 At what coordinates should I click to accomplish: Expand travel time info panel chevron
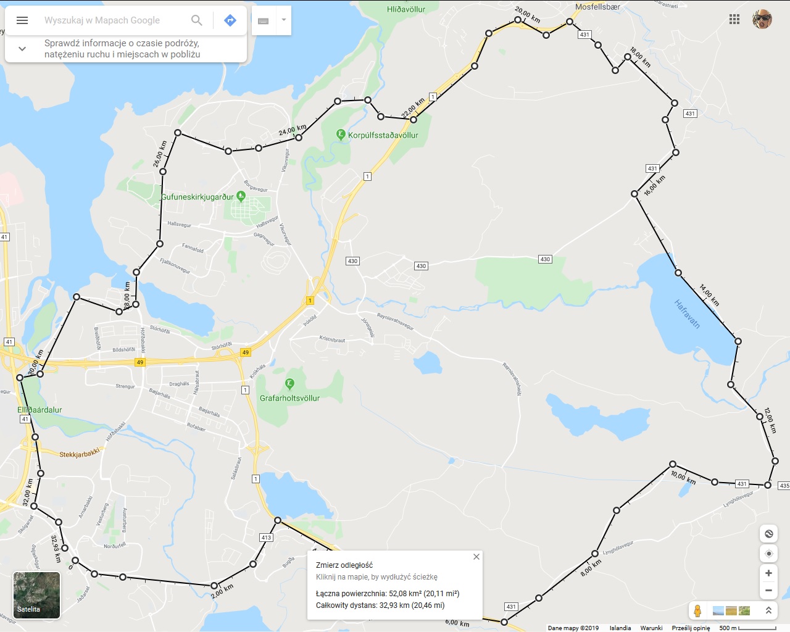(22, 49)
